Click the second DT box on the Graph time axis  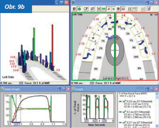95,121
